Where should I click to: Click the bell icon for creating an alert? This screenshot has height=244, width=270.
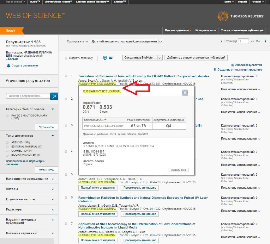8,66
